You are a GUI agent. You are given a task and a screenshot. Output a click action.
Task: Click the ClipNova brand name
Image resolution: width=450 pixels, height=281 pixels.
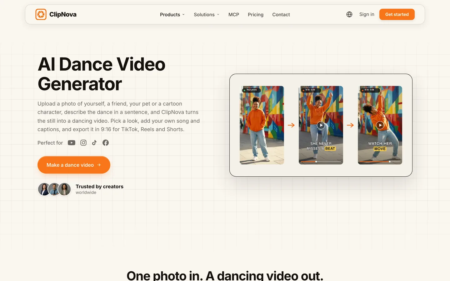coord(63,14)
